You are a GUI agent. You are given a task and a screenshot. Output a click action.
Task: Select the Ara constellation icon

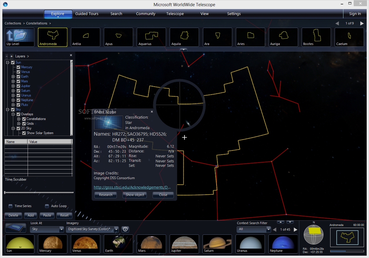pyautogui.click(x=217, y=37)
